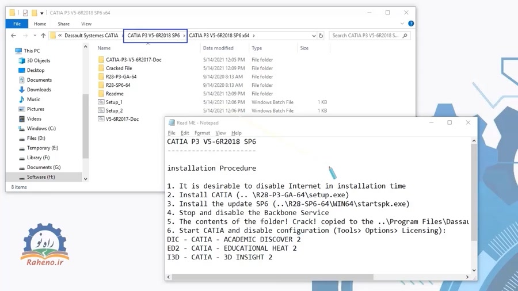This screenshot has height=291, width=518.
Task: Select the Music library in sidebar
Action: 22,99
